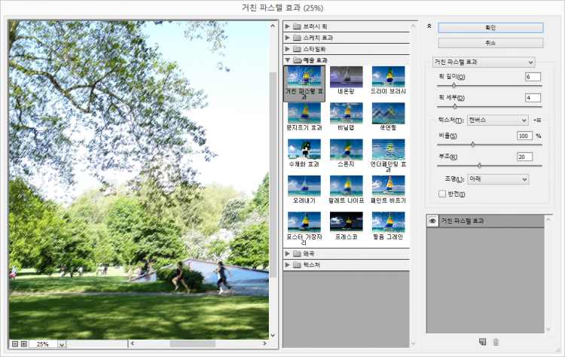Click the 획 길이 slider handle
This screenshot has width=565, height=357.
click(454, 86)
